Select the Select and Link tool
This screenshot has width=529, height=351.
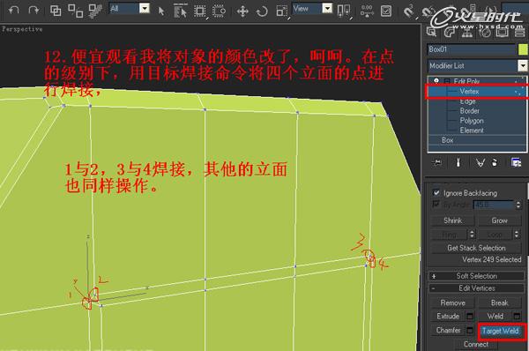56,11
